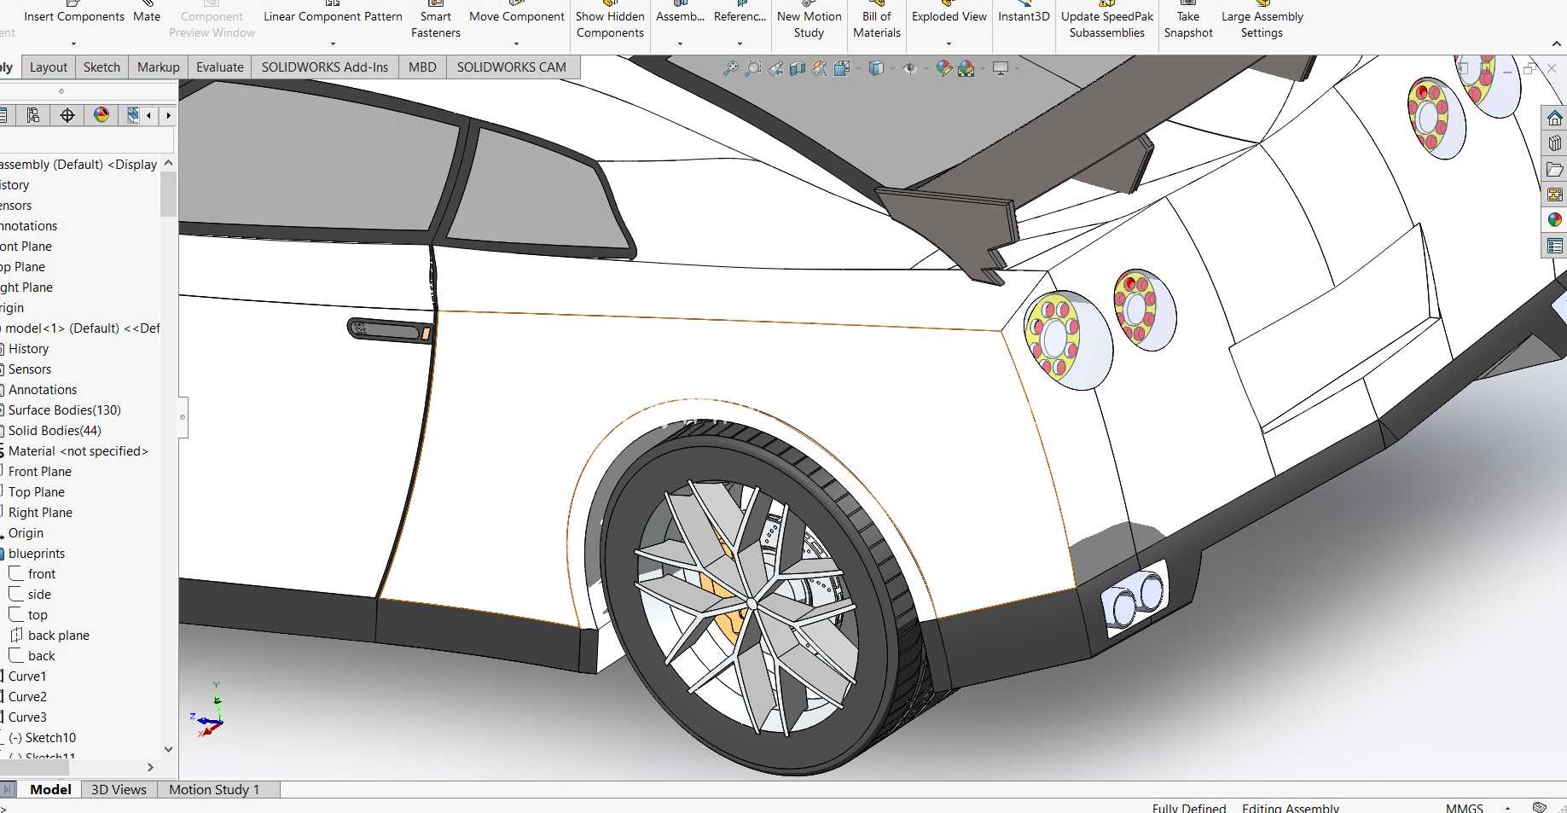Image resolution: width=1567 pixels, height=813 pixels.
Task: Select the Zoom to Area tool
Action: [x=753, y=68]
